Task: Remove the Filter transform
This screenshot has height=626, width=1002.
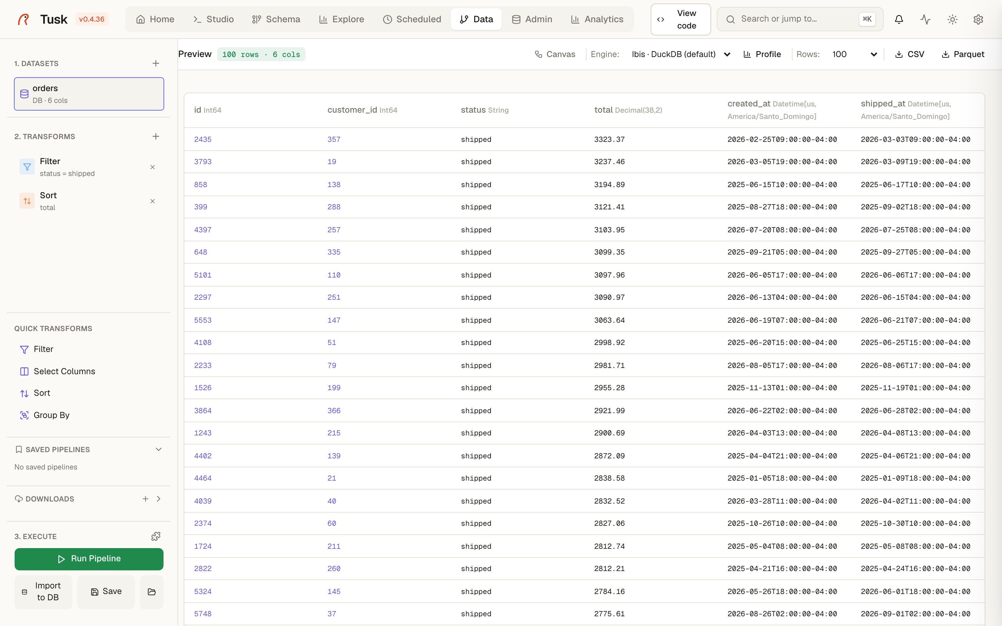Action: coord(152,167)
